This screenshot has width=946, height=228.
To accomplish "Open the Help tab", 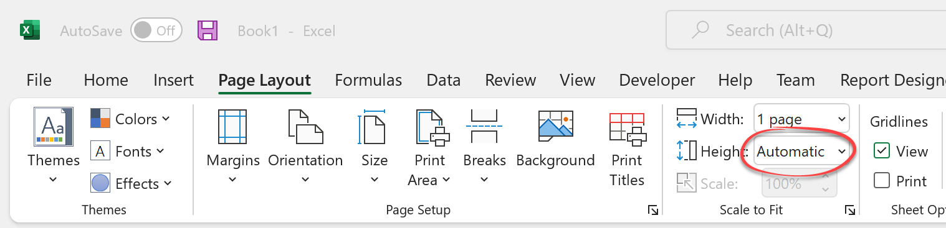I will point(735,80).
